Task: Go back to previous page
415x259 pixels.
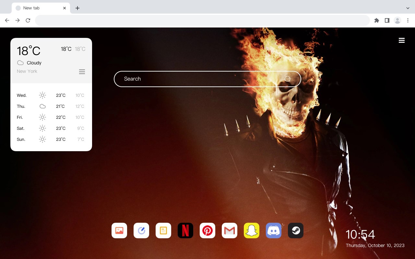Action: [x=7, y=20]
